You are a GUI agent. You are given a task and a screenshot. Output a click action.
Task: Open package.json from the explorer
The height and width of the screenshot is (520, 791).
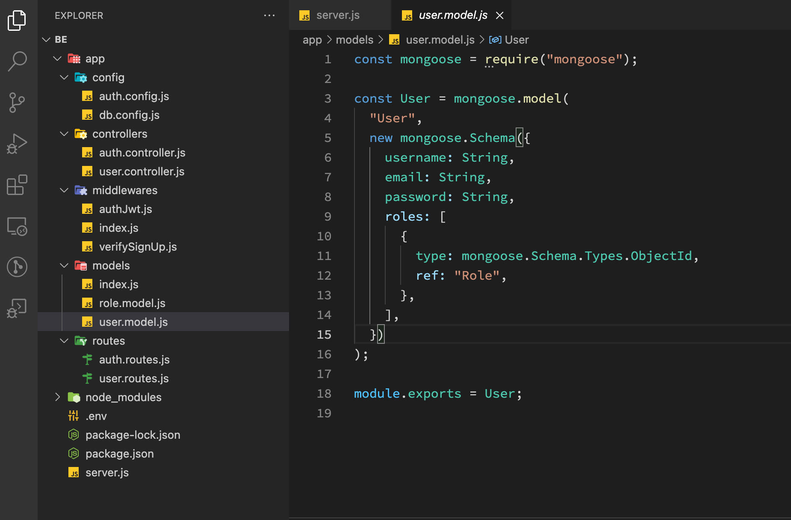click(x=119, y=454)
